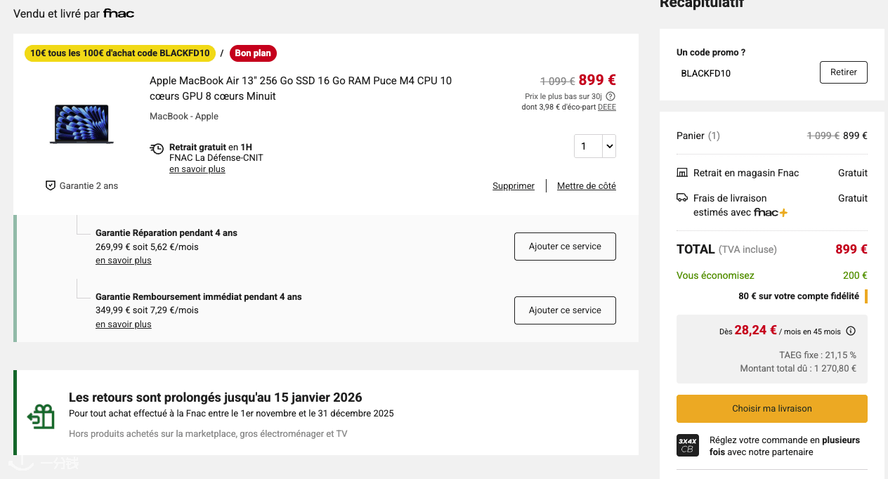The image size is (888, 479).
Task: Click Mettre de côté link
Action: click(x=586, y=186)
